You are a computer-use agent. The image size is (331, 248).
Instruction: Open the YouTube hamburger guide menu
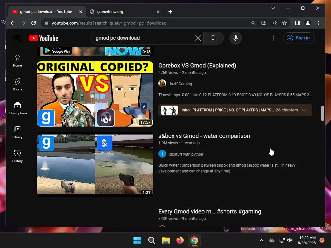tap(17, 38)
